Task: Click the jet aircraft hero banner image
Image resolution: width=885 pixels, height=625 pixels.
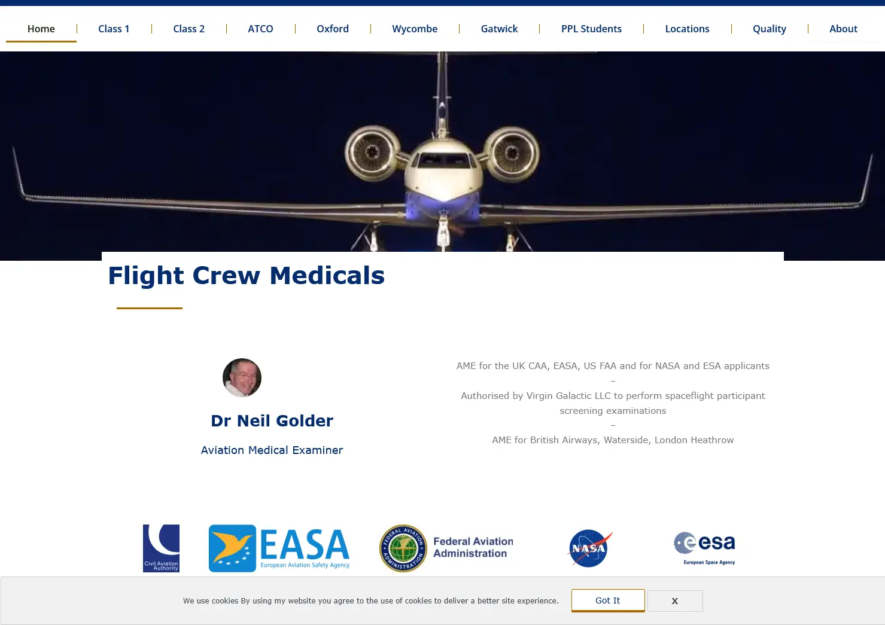Action: (442, 156)
